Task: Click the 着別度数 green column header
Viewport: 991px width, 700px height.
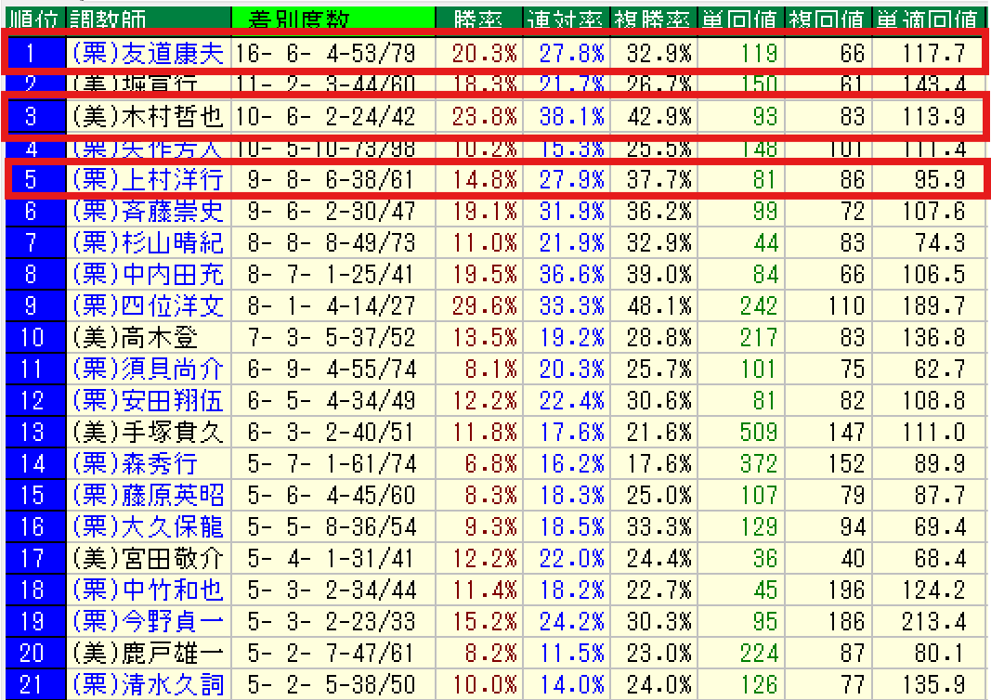Action: pos(332,17)
